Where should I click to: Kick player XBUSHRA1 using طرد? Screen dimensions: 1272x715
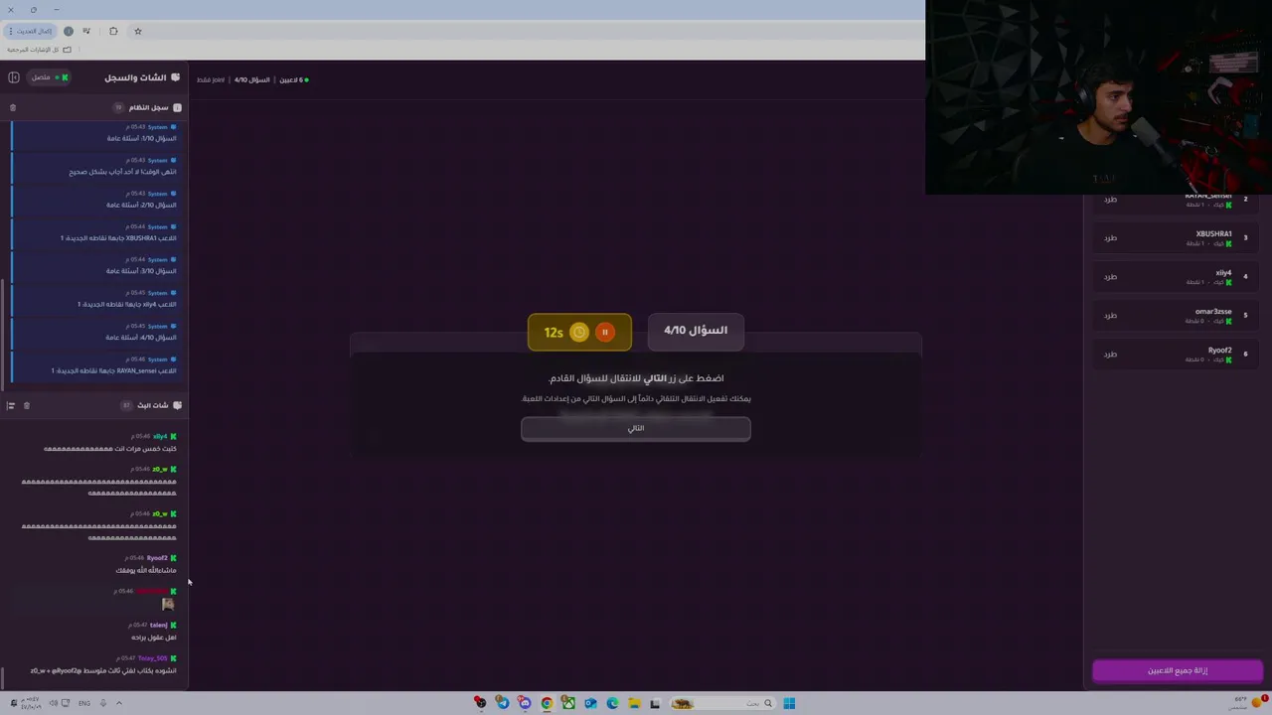tap(1110, 238)
